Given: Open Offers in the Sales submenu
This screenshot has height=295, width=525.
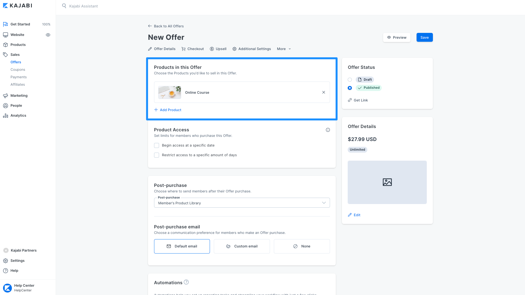Looking at the screenshot, I should pos(16,62).
